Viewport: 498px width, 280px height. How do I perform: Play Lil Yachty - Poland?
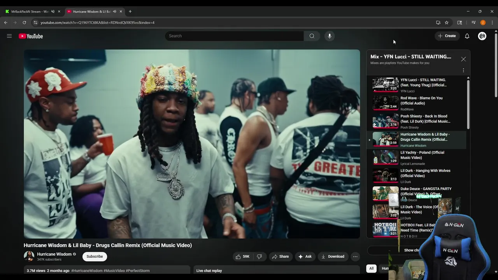416,157
